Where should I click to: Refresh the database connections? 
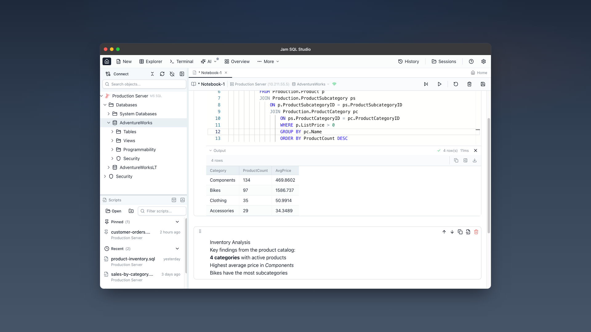(x=162, y=74)
